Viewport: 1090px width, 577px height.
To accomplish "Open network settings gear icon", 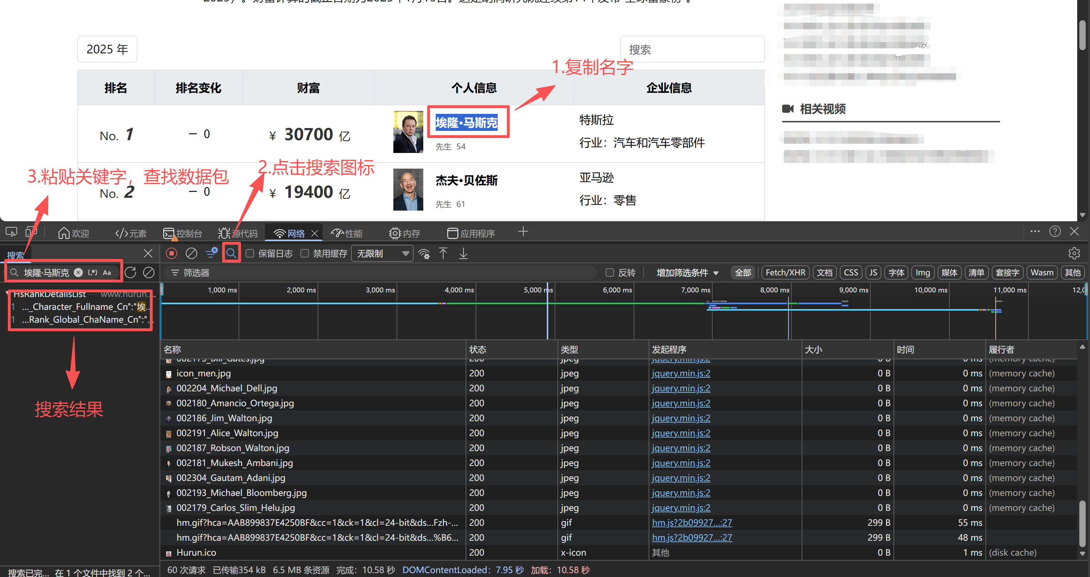I will click(x=1074, y=253).
